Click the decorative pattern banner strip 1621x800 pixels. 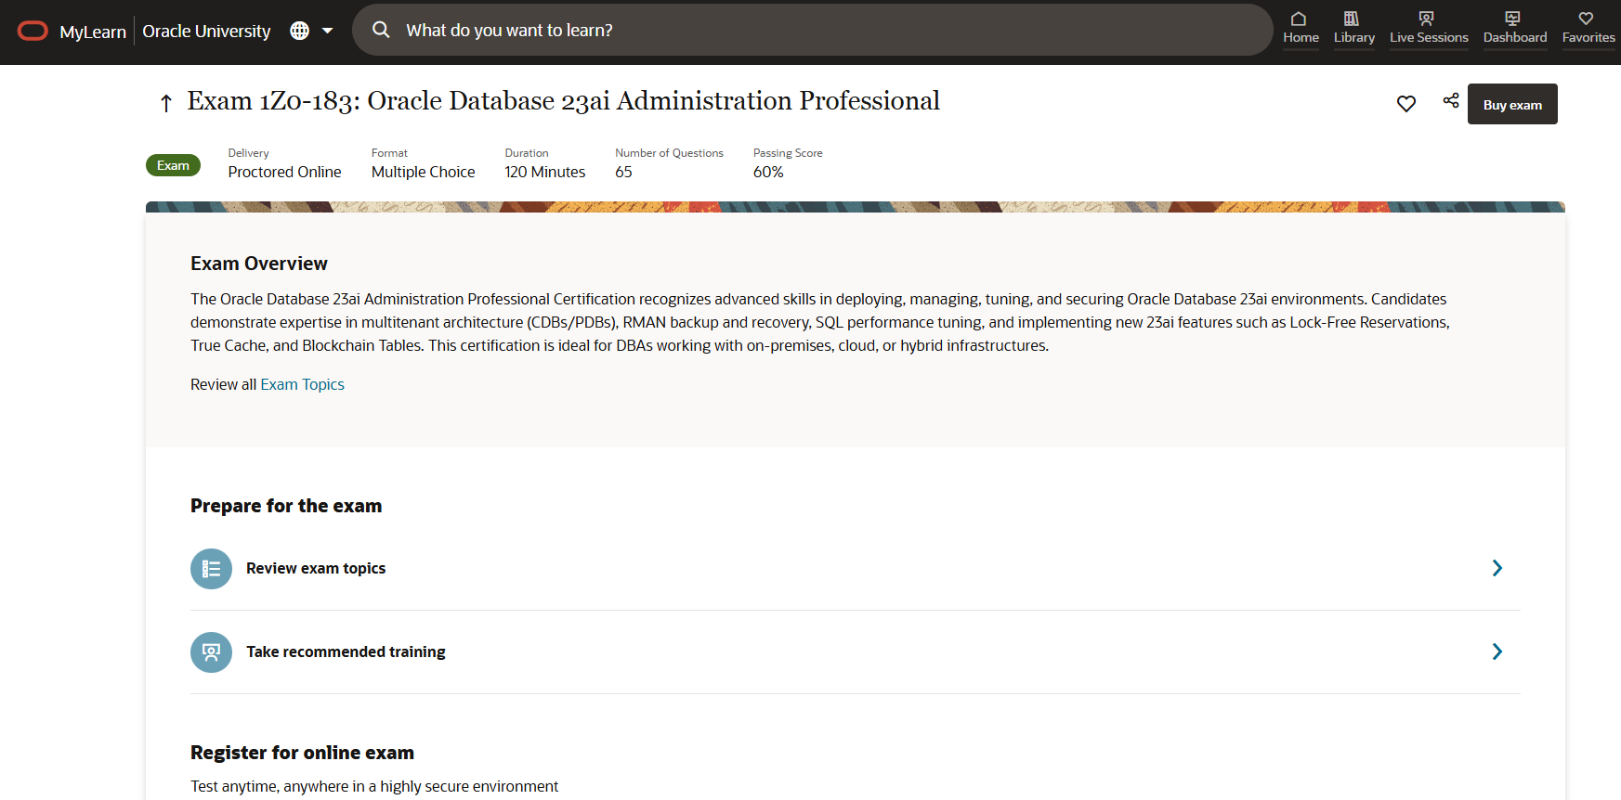point(856,207)
